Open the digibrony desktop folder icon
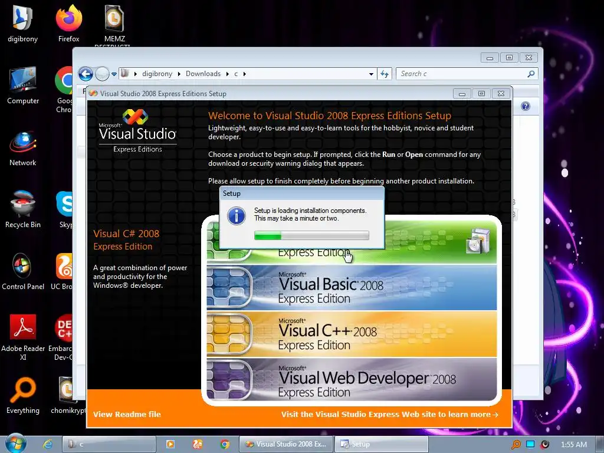 tap(23, 23)
